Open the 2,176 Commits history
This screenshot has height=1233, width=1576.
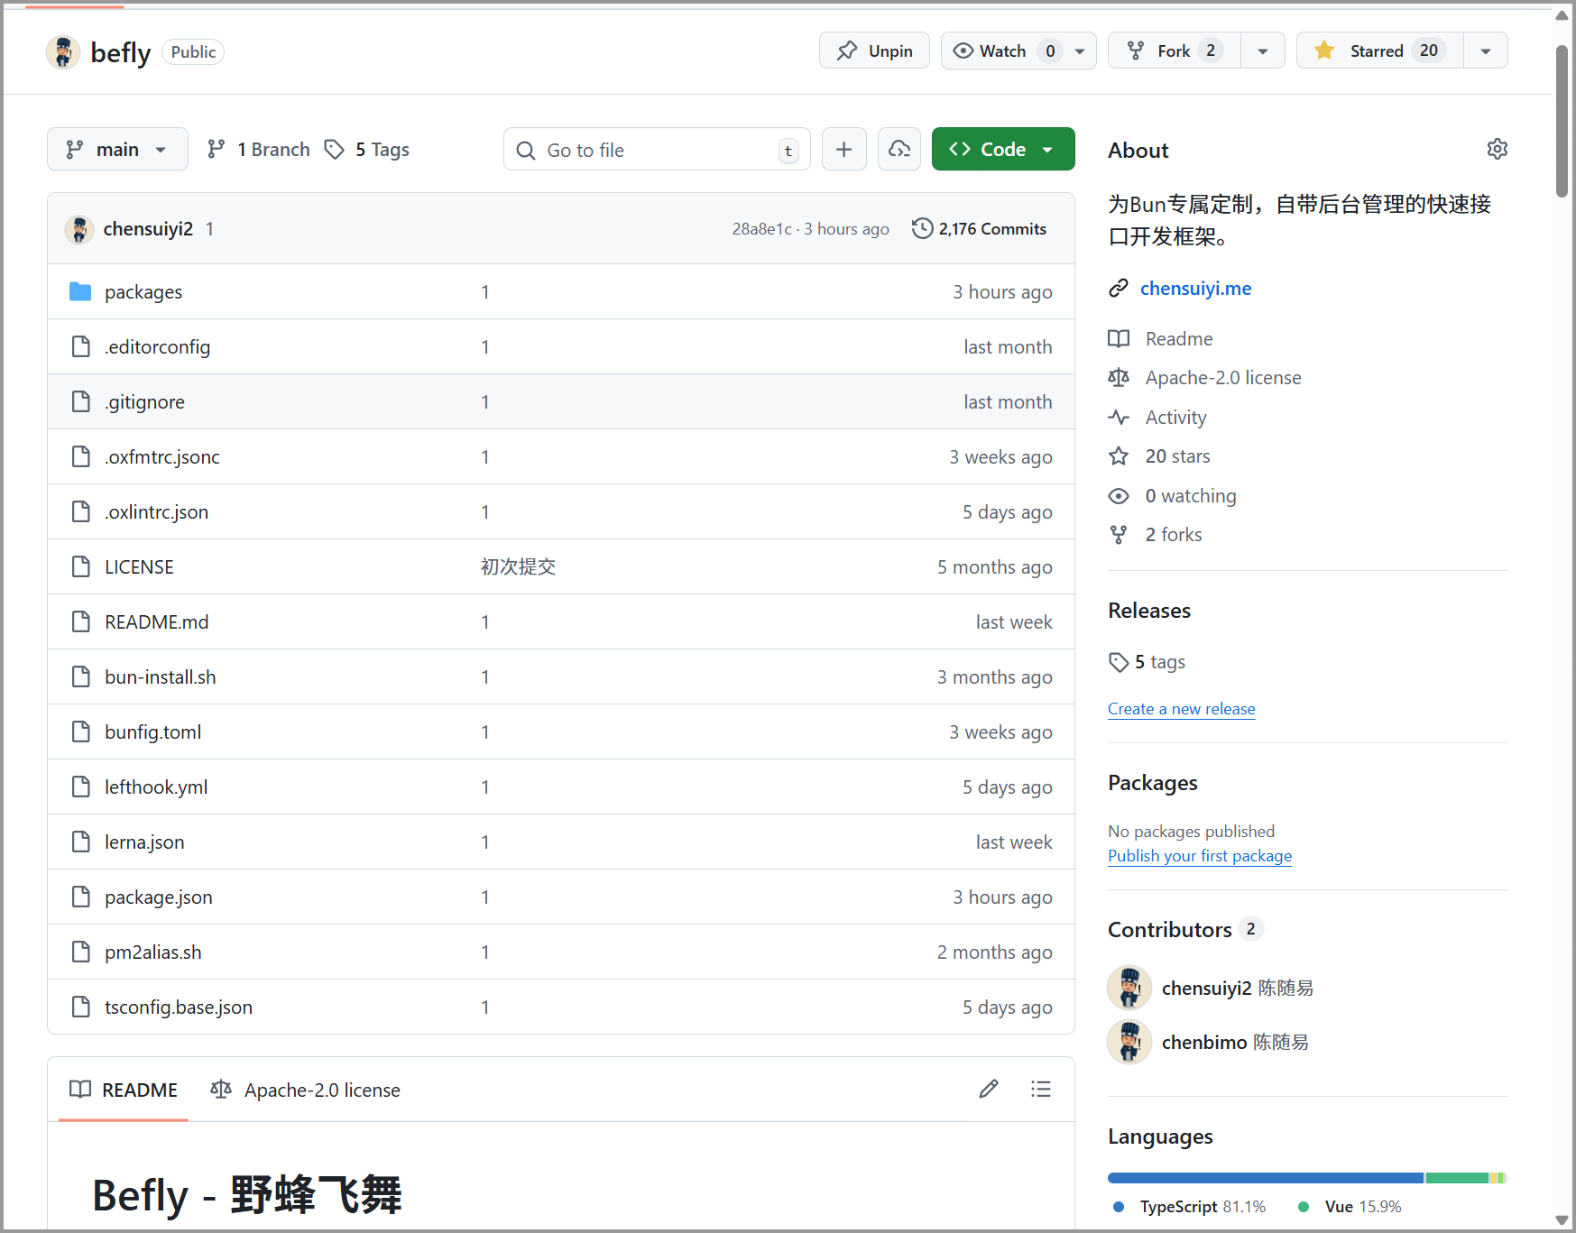coord(980,229)
